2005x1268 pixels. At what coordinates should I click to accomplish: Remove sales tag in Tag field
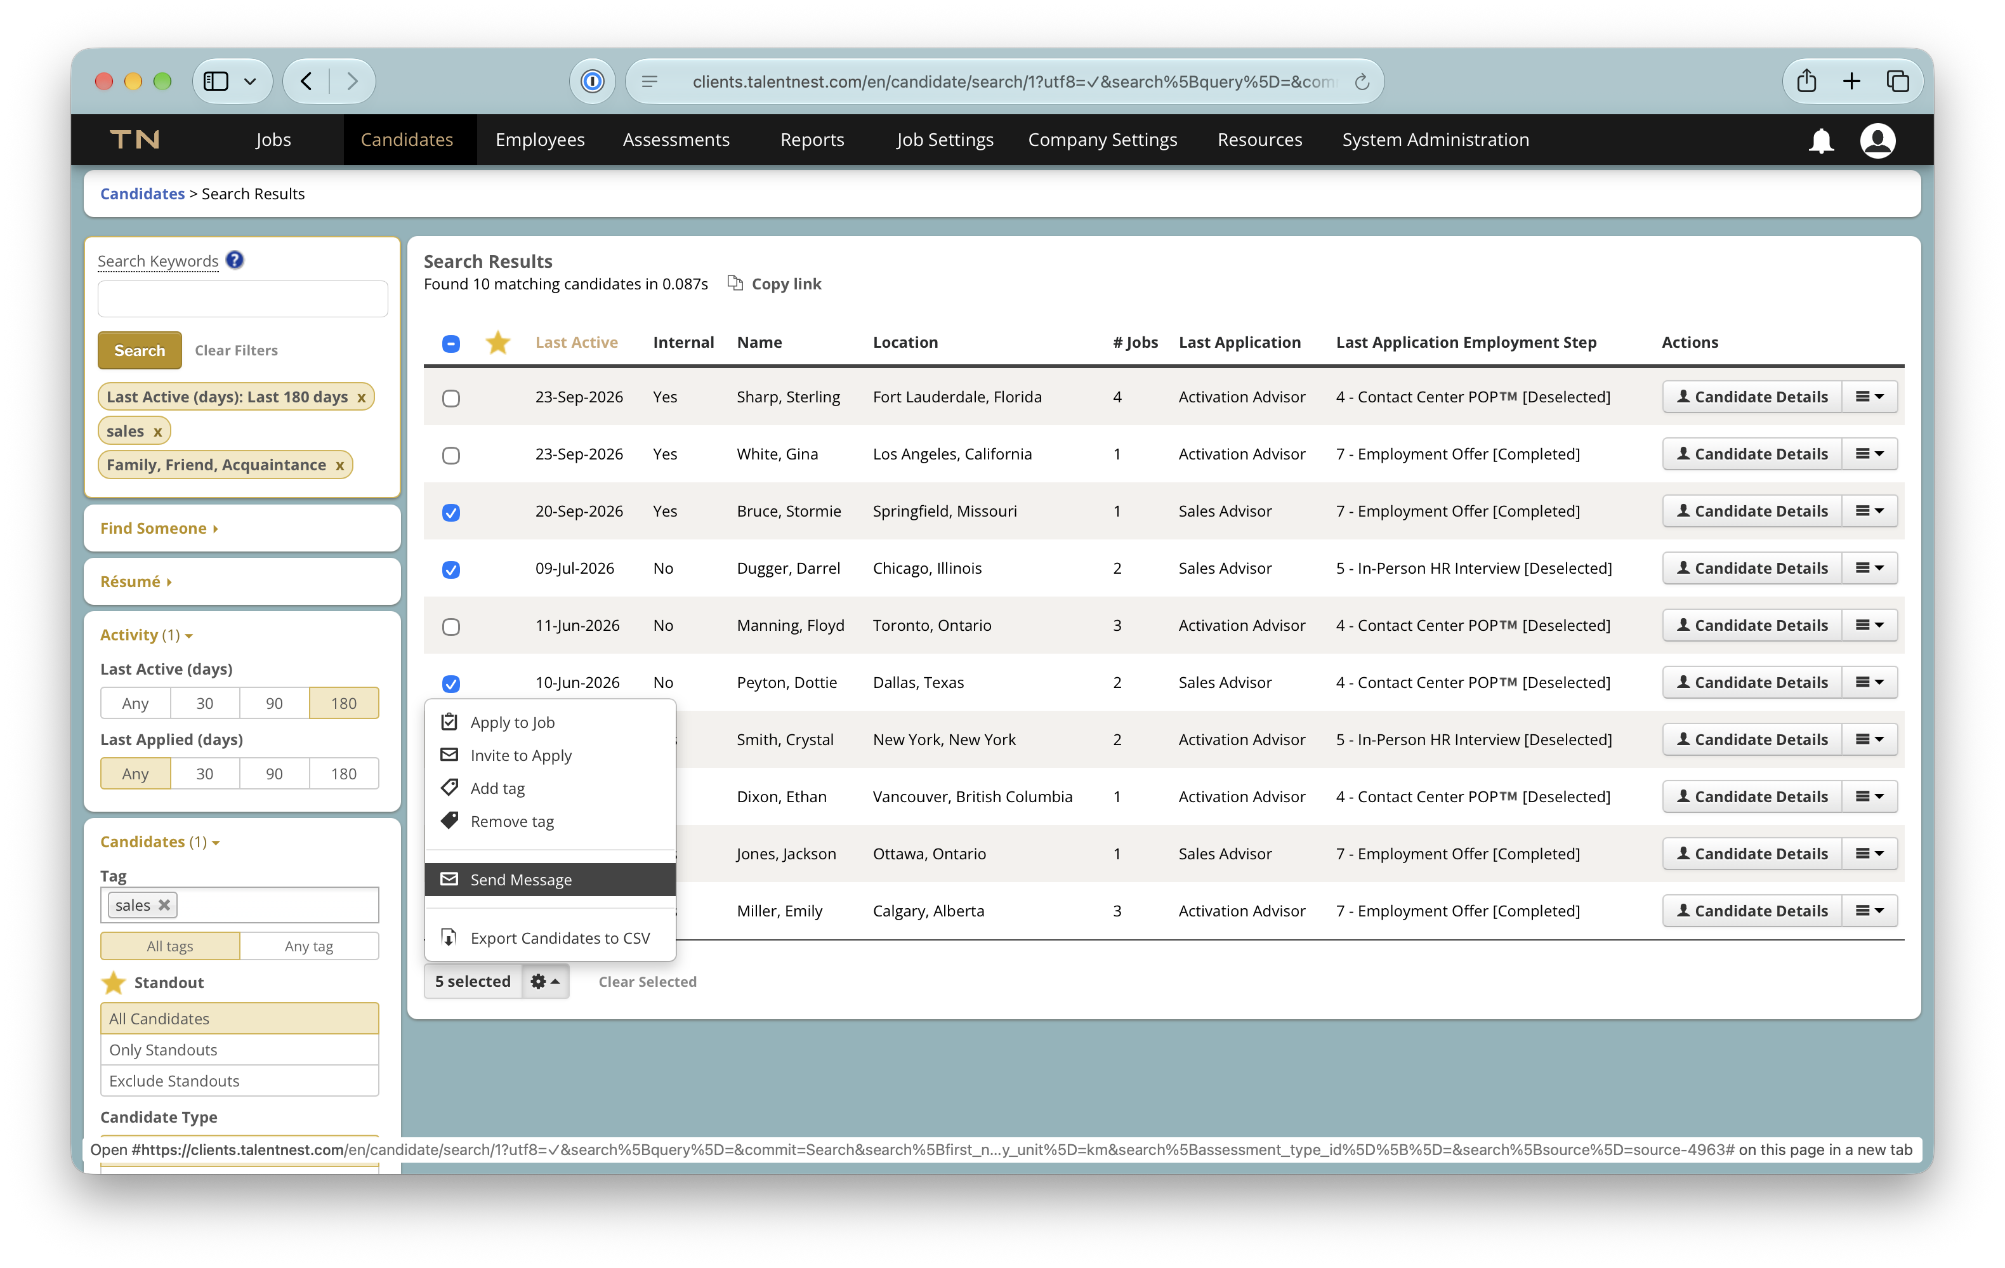point(165,905)
